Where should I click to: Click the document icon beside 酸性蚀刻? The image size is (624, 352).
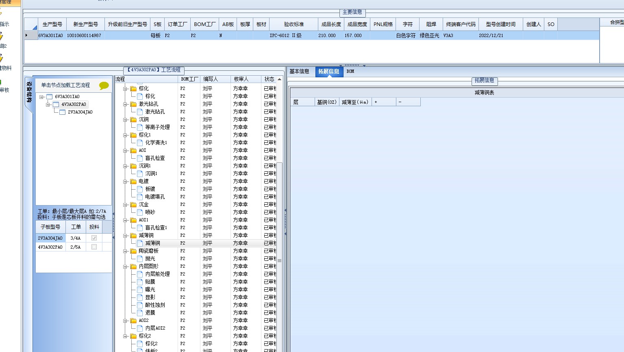140,305
